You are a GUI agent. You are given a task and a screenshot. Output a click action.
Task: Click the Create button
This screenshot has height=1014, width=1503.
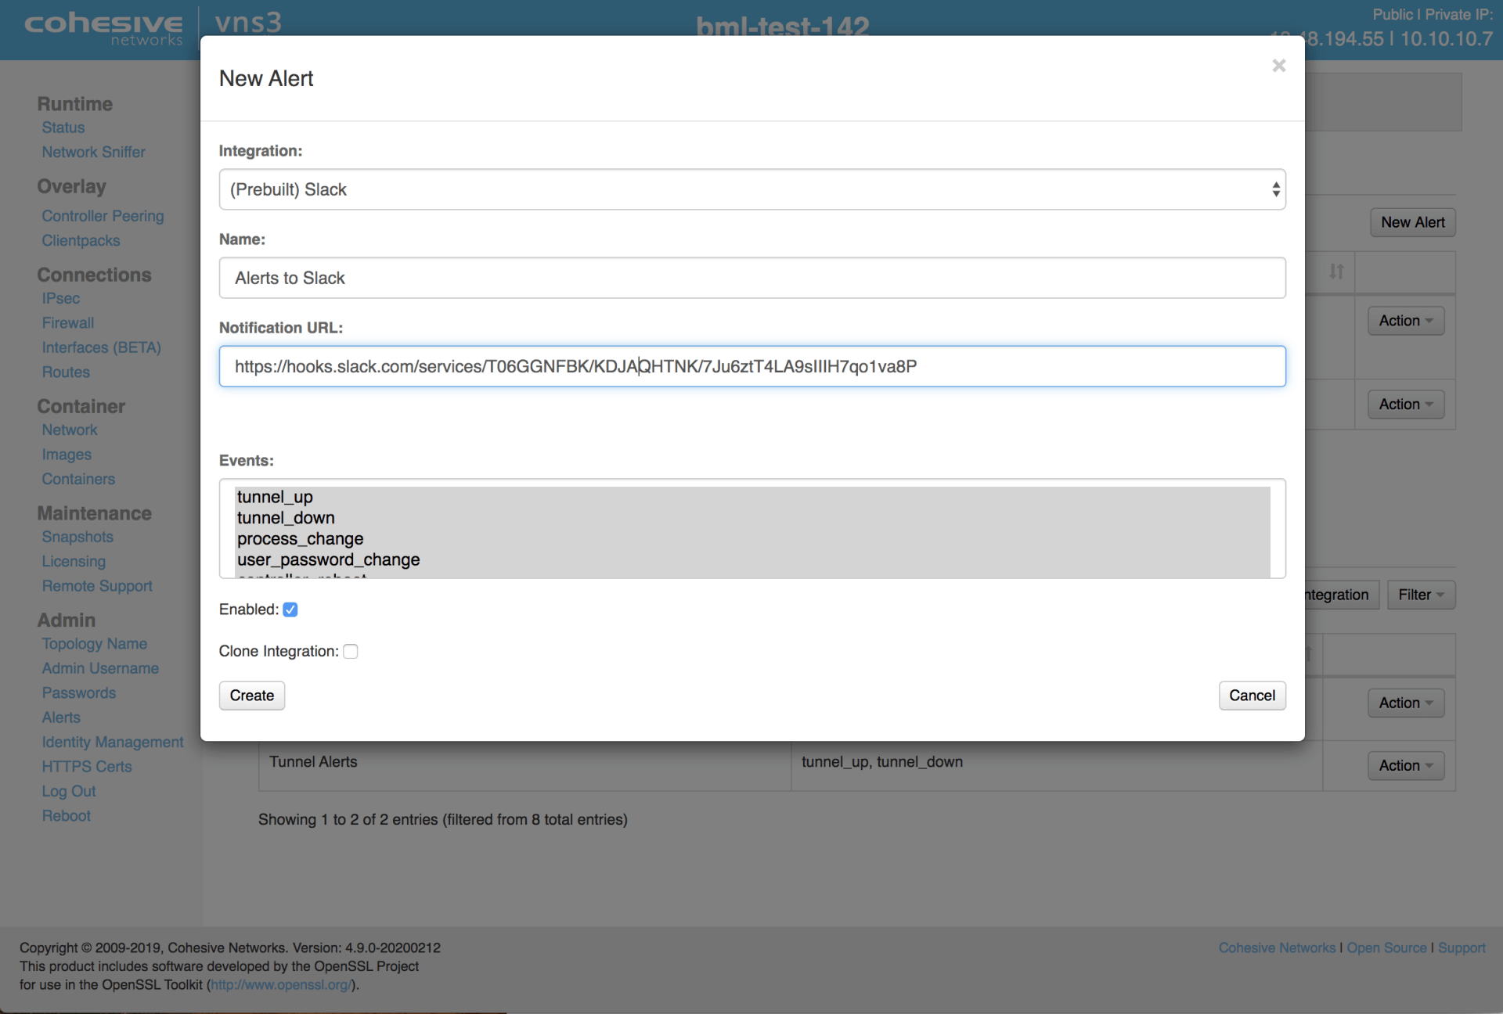251,696
